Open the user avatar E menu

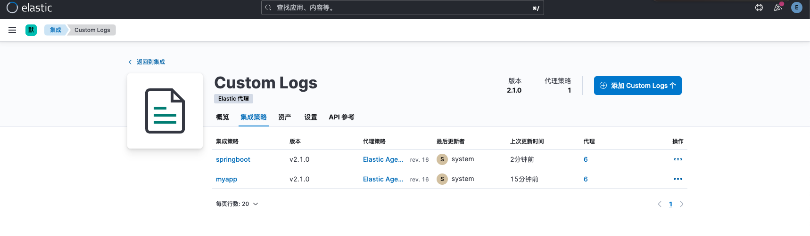coord(797,8)
